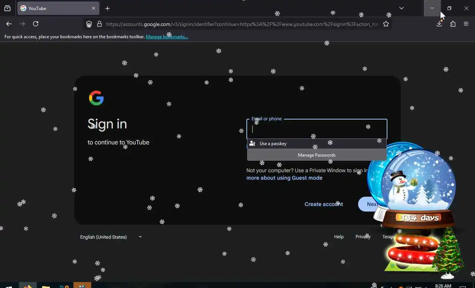Click Create account button
The width and height of the screenshot is (475, 288).
(x=324, y=204)
